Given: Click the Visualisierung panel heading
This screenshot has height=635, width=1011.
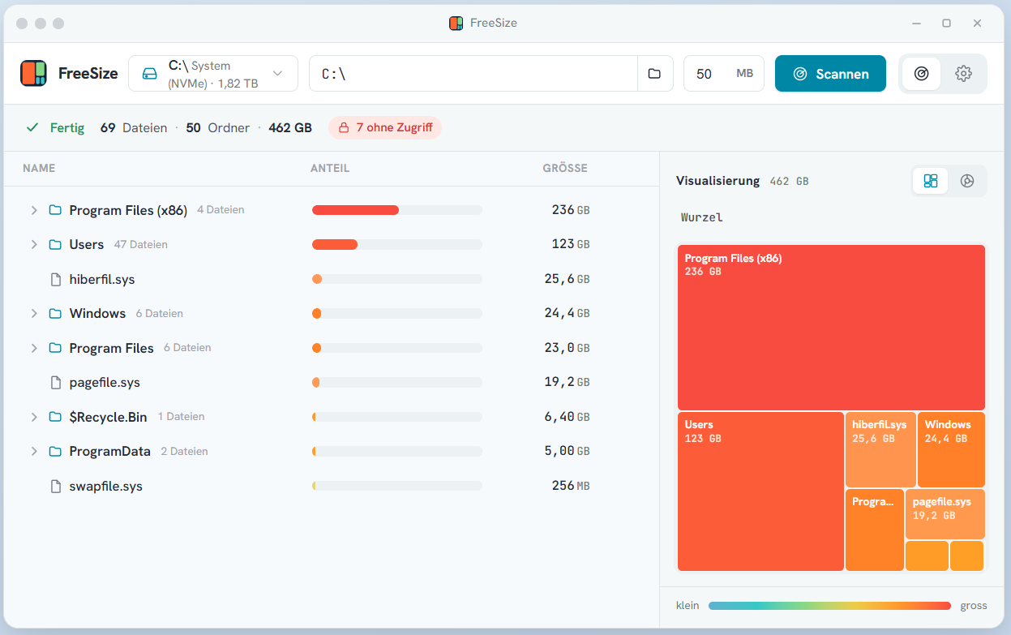Looking at the screenshot, I should point(718,181).
